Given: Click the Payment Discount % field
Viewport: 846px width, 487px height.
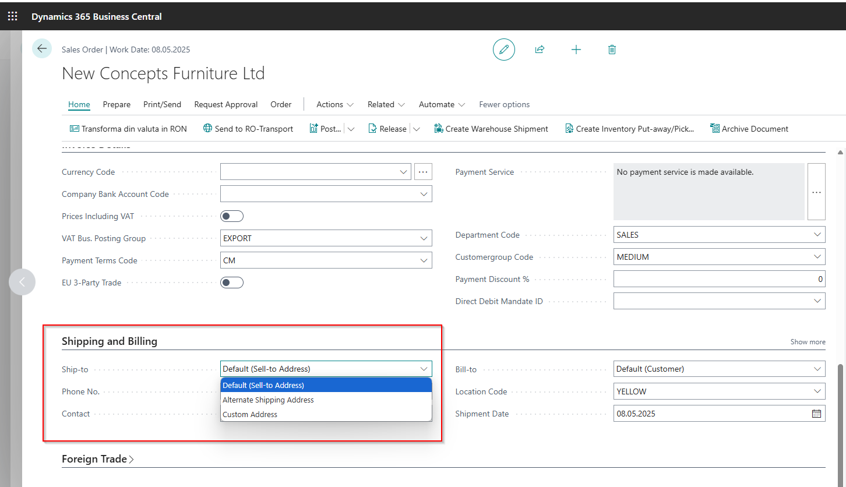Looking at the screenshot, I should (720, 279).
